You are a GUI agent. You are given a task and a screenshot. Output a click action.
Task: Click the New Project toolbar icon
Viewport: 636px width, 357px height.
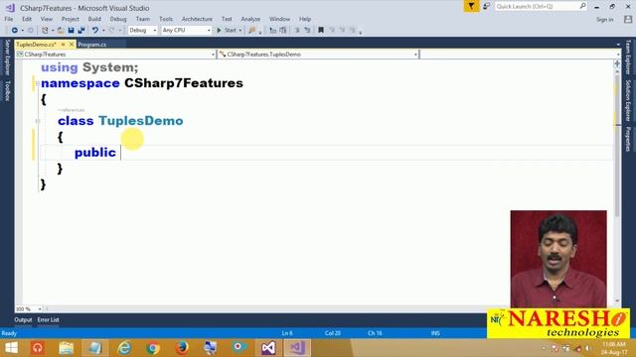[45, 31]
